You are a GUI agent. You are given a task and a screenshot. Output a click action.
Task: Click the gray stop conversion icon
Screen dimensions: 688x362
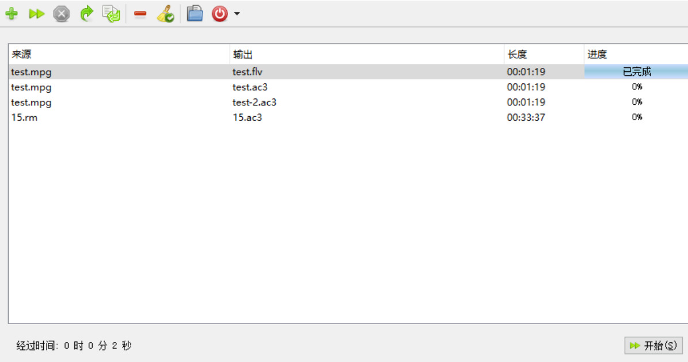(x=62, y=14)
